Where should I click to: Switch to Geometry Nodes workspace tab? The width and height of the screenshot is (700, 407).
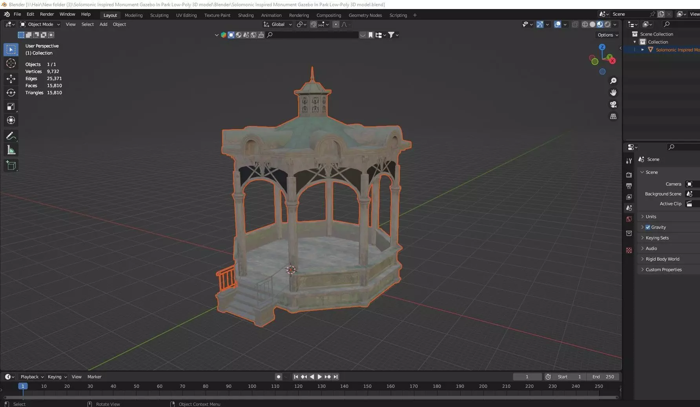coord(365,15)
